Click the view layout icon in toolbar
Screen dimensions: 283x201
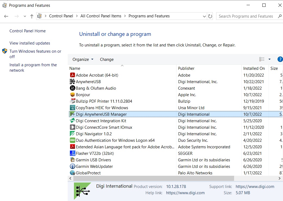262,59
